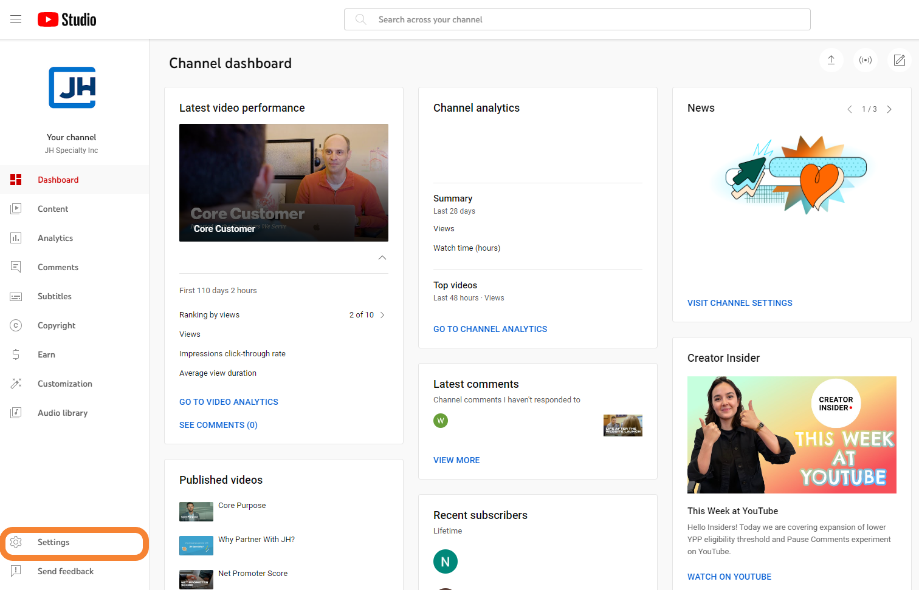919x590 pixels.
Task: Click the search magnifier icon
Action: tap(360, 19)
